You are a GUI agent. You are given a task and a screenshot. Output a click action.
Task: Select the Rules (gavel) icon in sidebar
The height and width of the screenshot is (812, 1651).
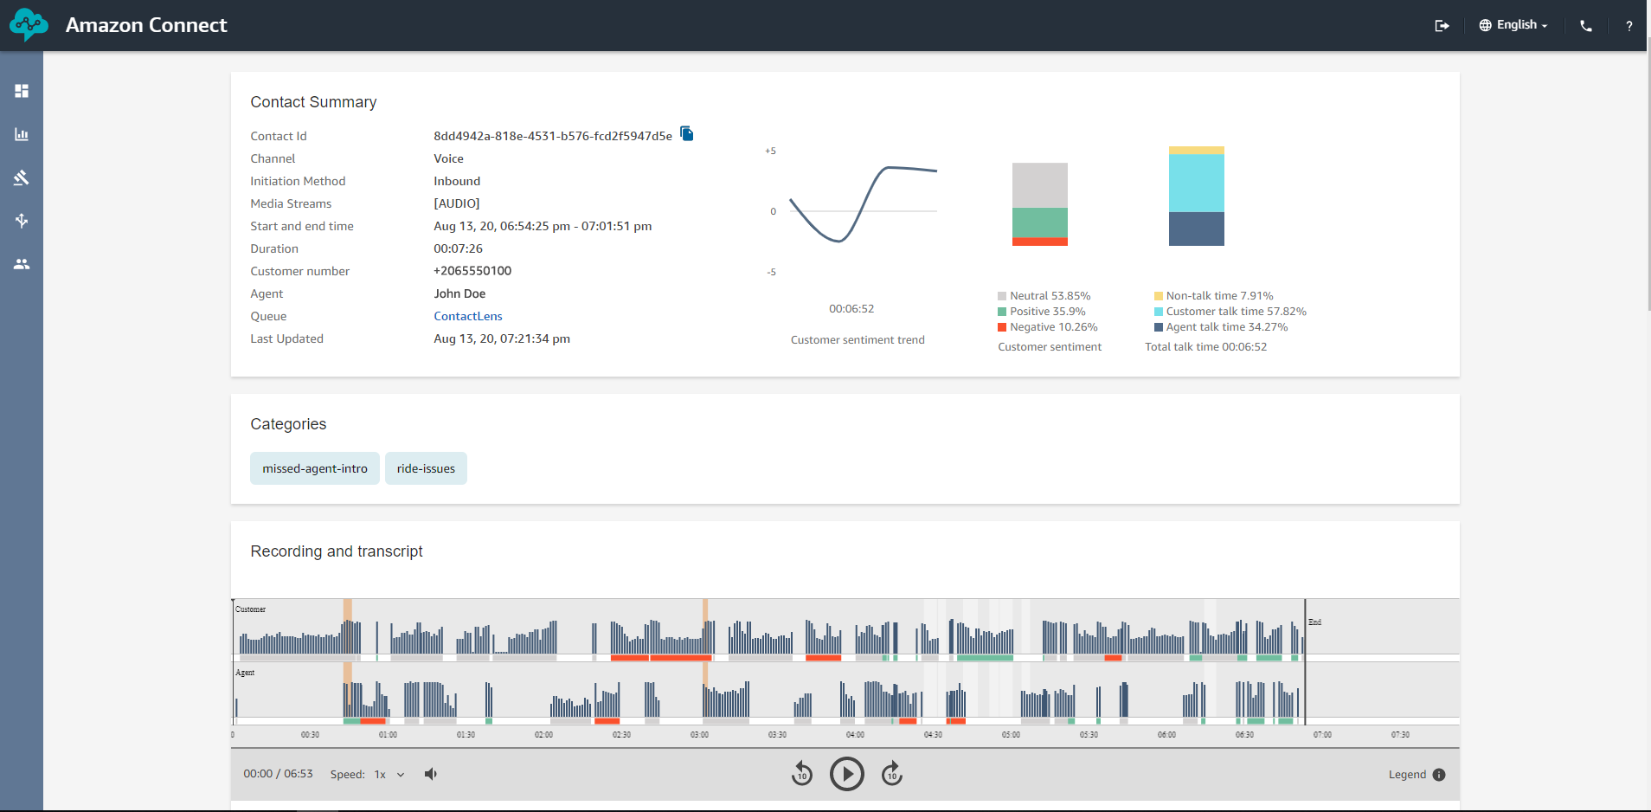click(22, 177)
